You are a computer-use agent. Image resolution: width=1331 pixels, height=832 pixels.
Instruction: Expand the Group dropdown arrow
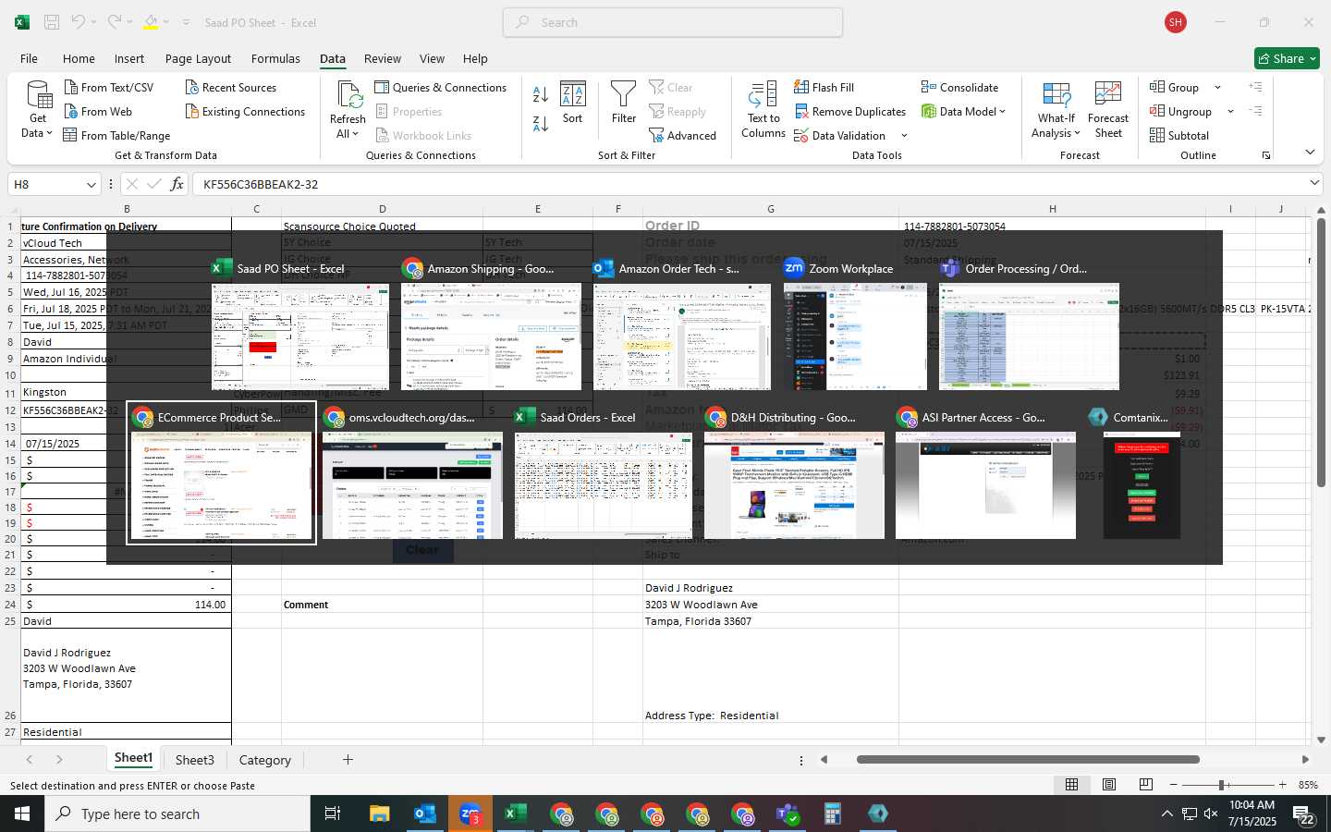[1217, 88]
